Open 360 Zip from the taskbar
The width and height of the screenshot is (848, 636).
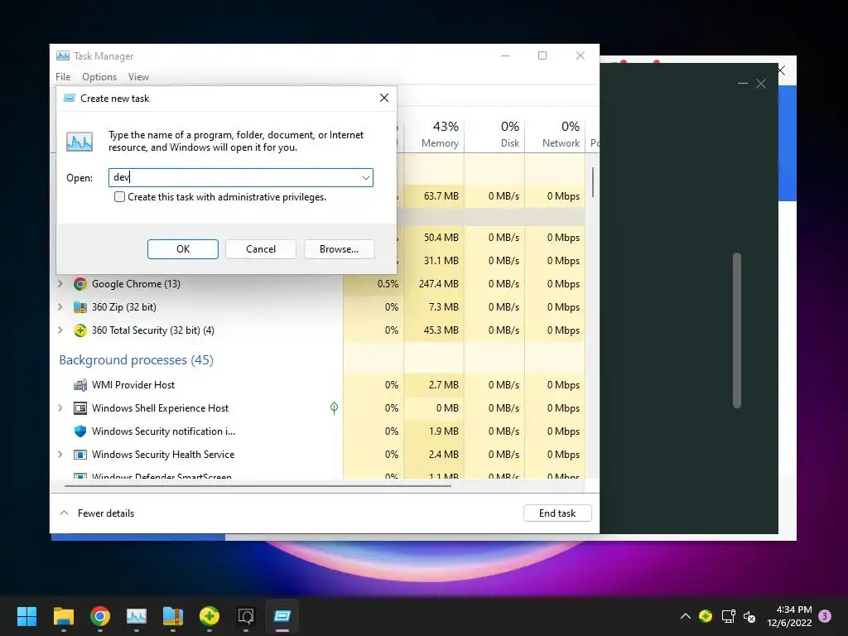[173, 616]
